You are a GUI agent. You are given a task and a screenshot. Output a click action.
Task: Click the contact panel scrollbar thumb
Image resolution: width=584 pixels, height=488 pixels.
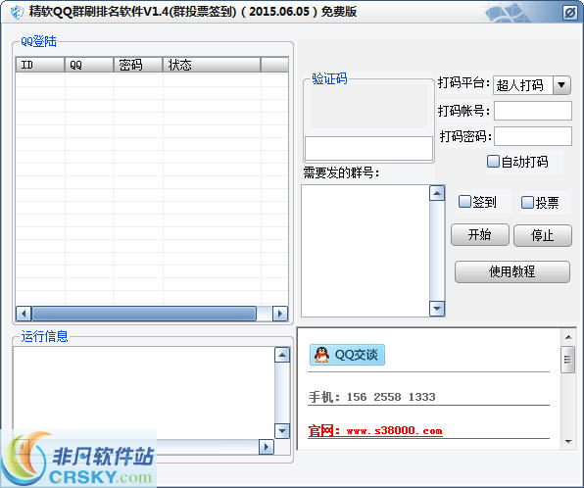click(x=568, y=360)
